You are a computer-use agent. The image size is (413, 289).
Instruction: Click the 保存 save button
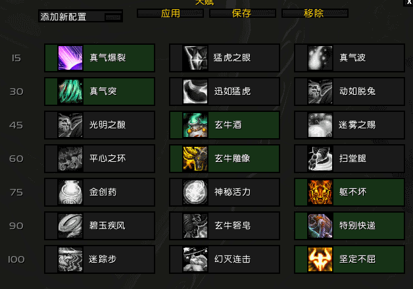click(243, 13)
